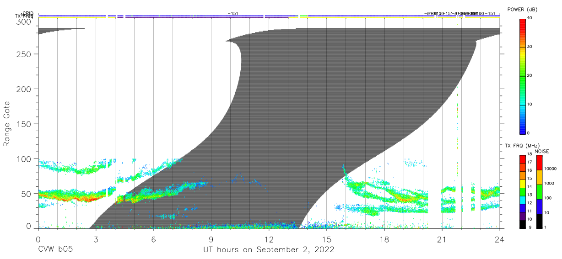562x259 pixels.
Task: Pick the purple 10-11 MHz frequency swatch
Action: 522,216
